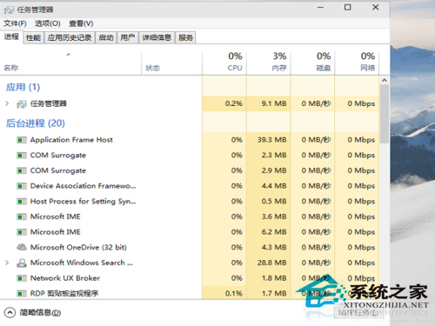Minimize the Task Manager window

pos(320,8)
